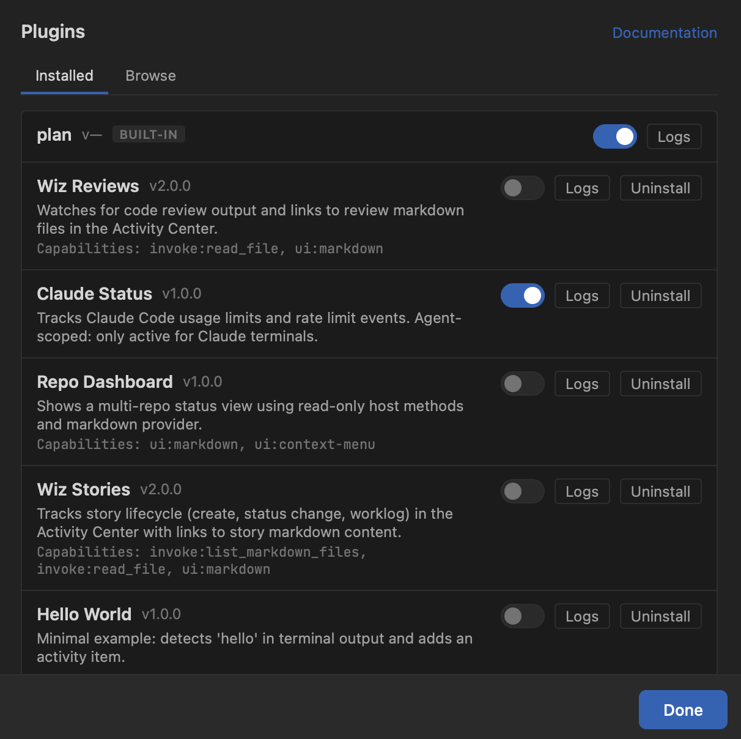This screenshot has height=739, width=741.
Task: View Claude Status plugin logs
Action: (x=581, y=295)
